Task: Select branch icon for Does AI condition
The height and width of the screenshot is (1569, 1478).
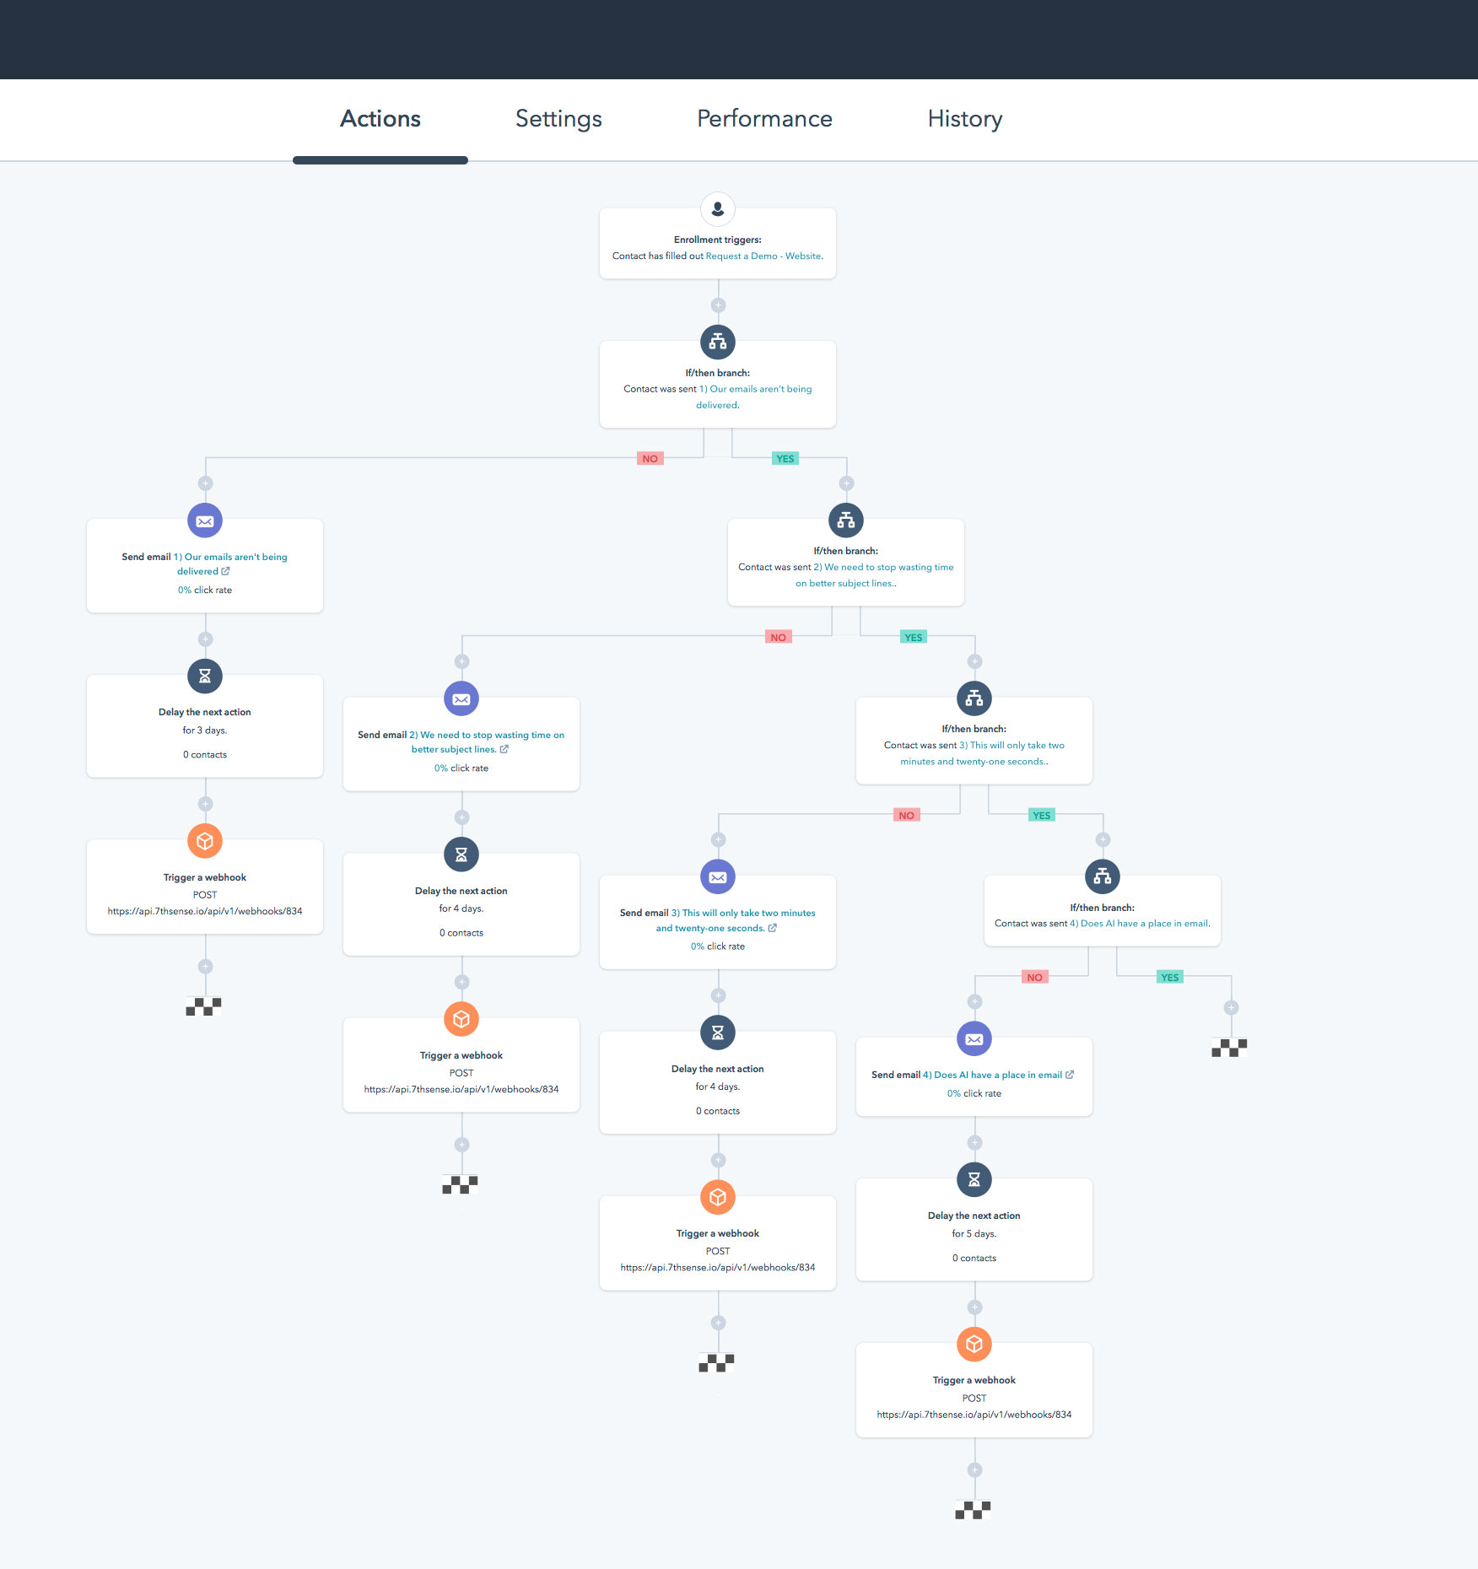Action: [1102, 877]
